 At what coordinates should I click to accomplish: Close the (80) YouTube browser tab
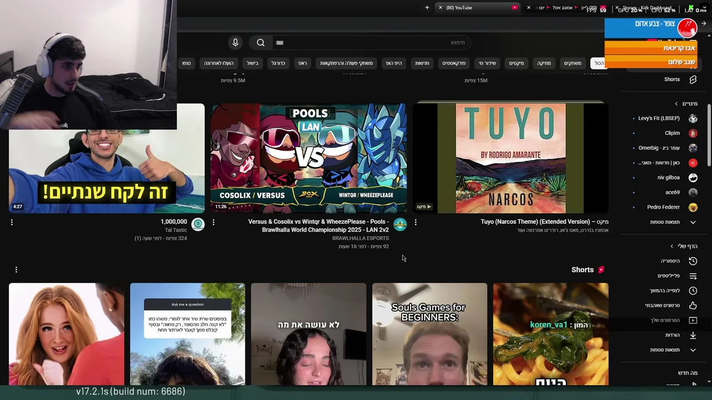(441, 8)
